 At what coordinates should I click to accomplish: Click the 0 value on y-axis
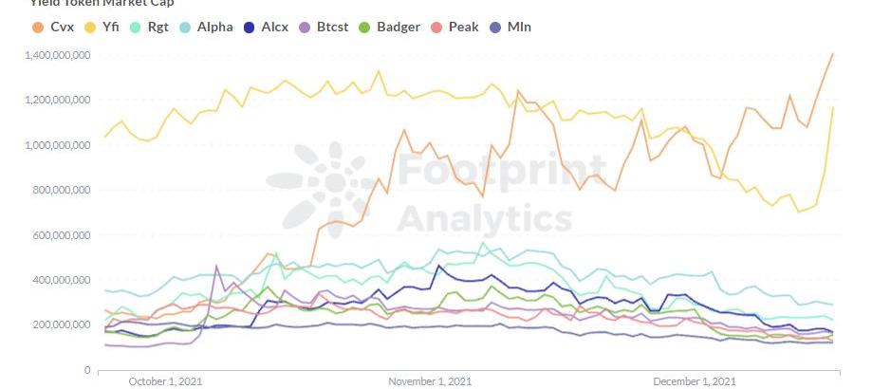point(87,370)
